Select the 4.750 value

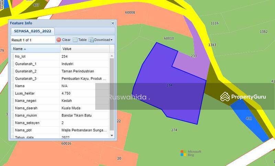pos(66,93)
